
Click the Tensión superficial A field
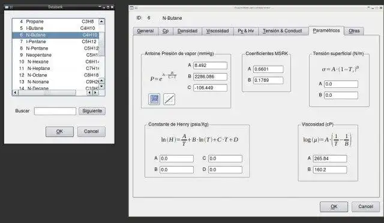click(341, 84)
